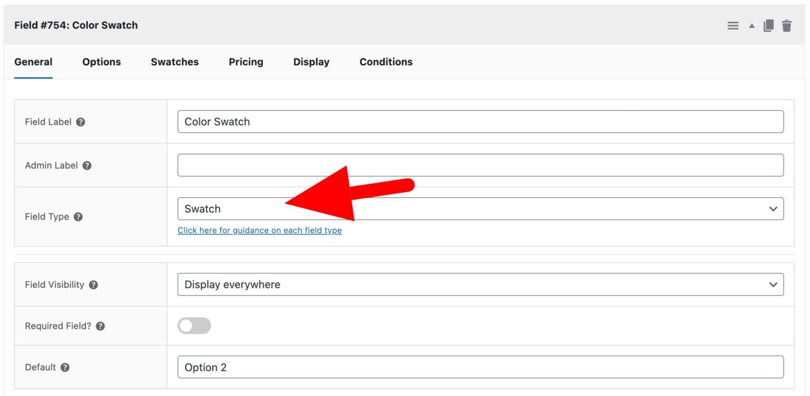Open the Field Visibility dropdown

pyautogui.click(x=480, y=284)
